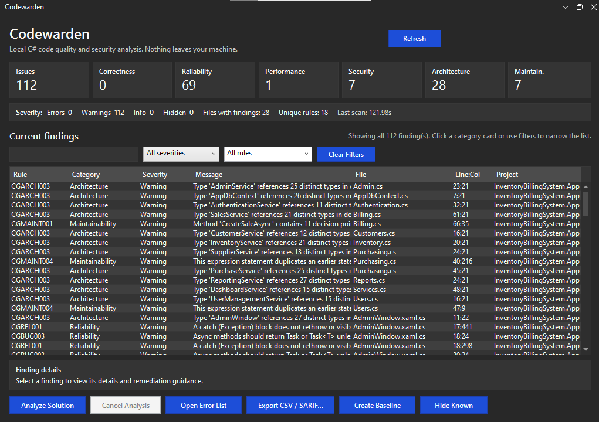Open Error List

[x=204, y=405]
